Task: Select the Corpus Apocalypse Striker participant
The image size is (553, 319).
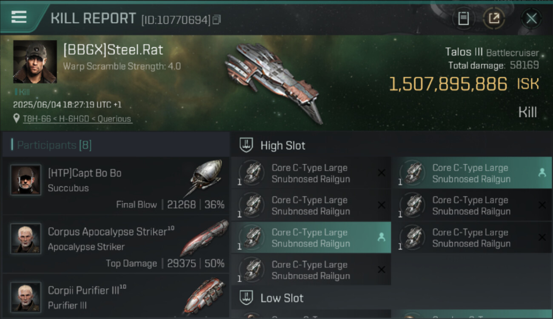Action: (x=115, y=245)
